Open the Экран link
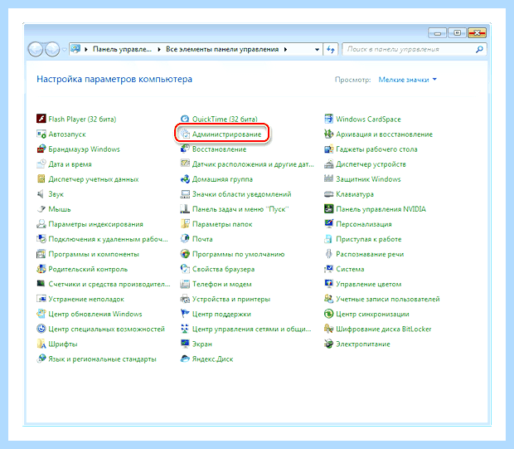Image resolution: width=514 pixels, height=449 pixels. (x=202, y=344)
